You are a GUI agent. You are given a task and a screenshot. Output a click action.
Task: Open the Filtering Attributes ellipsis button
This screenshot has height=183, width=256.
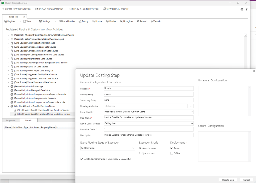[x=191, y=106]
